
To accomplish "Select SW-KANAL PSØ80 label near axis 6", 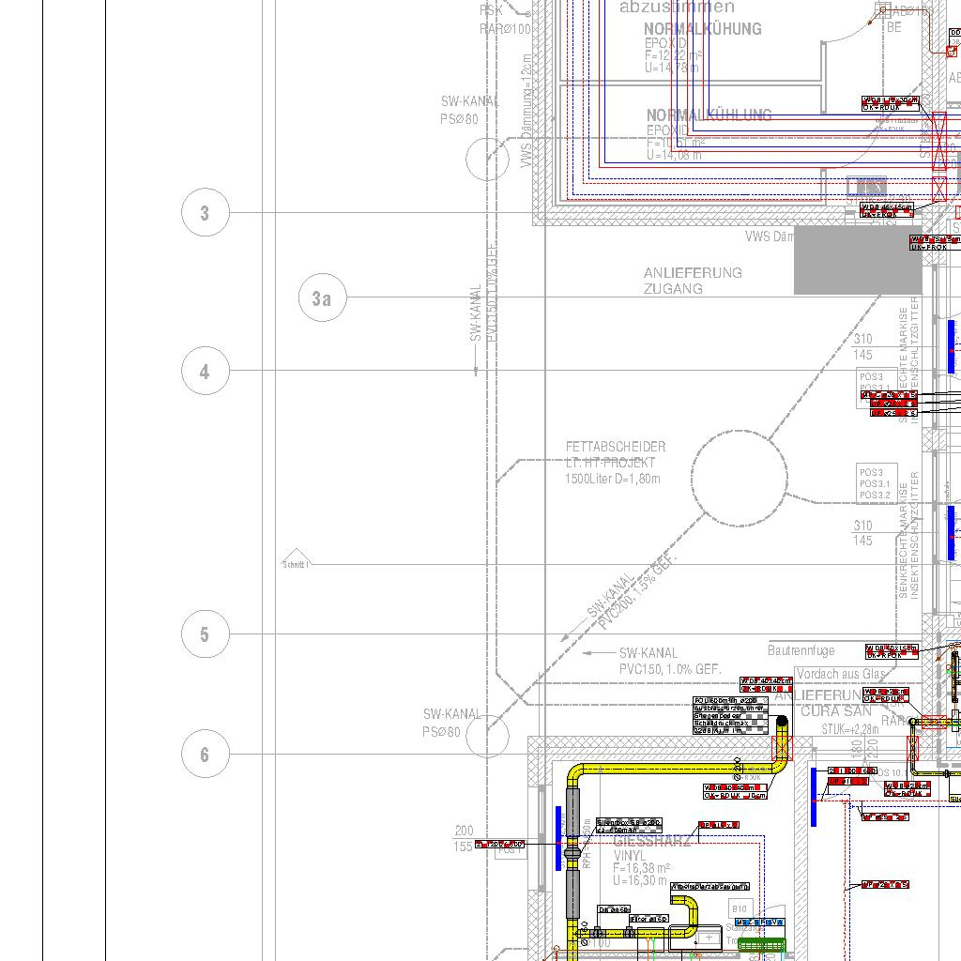I will (452, 723).
